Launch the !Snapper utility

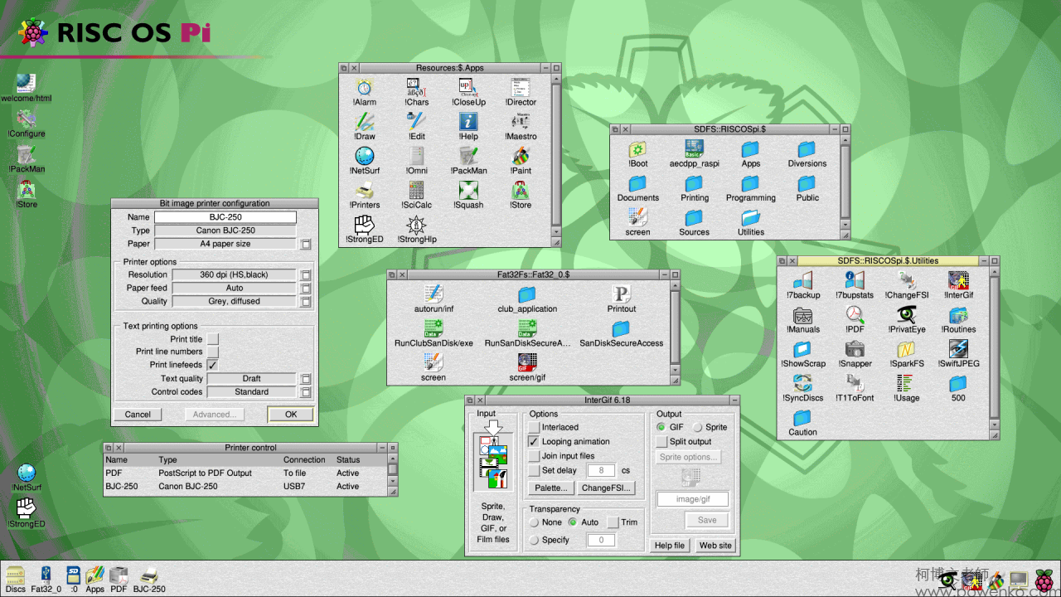855,352
